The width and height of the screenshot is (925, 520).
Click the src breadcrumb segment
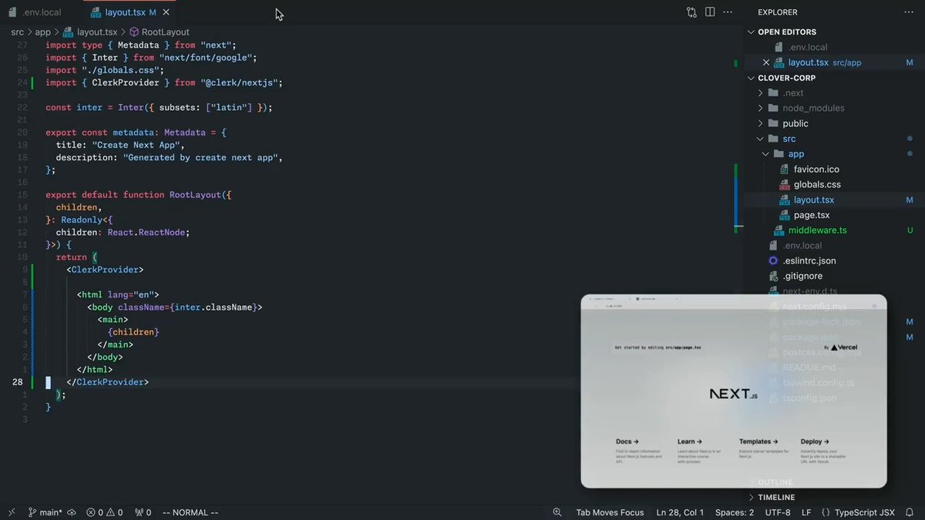17,32
